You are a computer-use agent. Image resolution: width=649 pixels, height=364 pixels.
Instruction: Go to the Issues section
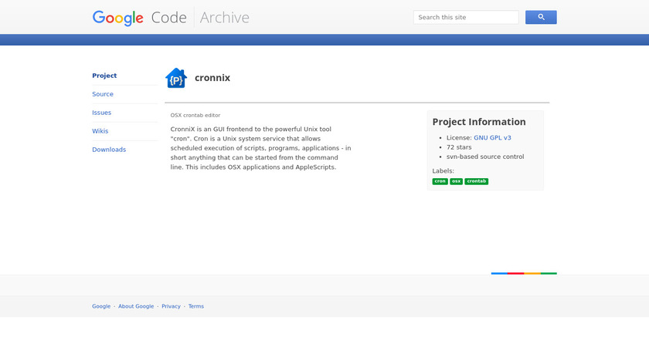pyautogui.click(x=102, y=113)
